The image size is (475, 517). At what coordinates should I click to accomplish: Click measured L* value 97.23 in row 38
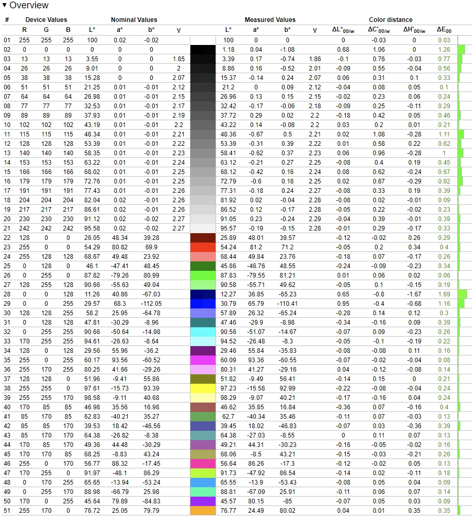228,388
